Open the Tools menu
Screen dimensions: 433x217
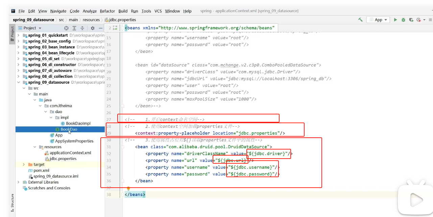146,11
